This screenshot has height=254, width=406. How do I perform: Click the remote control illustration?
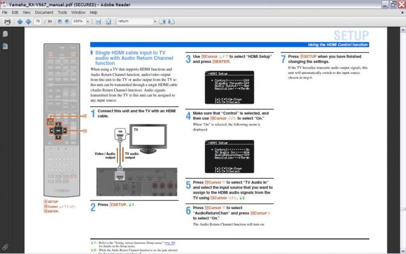(62, 120)
